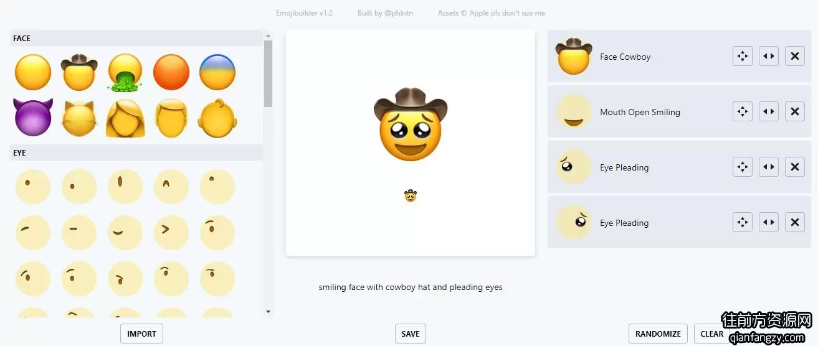818x346 pixels.
Task: Collapse the EYE section header
Action: 136,152
